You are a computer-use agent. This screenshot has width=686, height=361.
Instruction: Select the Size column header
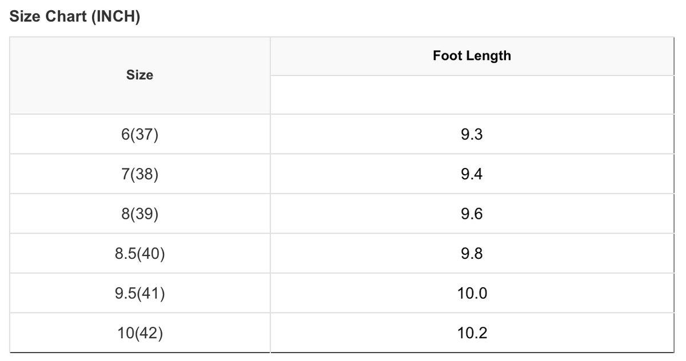[x=140, y=75]
